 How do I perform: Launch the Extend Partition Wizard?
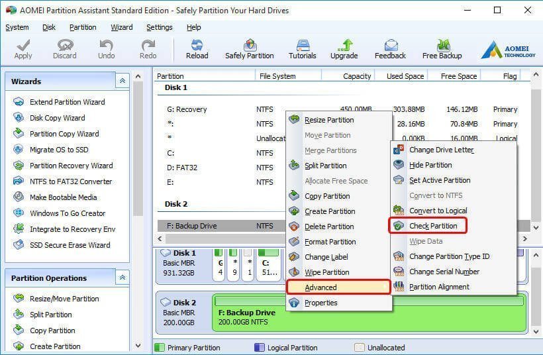[59, 102]
